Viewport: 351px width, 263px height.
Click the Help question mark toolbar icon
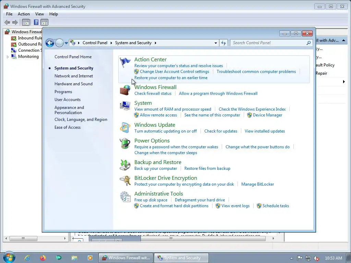(x=36, y=22)
